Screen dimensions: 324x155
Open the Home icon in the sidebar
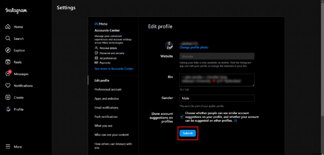[x=8, y=27]
